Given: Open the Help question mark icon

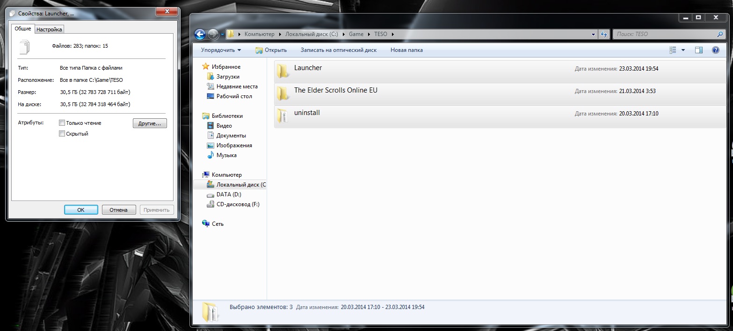Looking at the screenshot, I should pyautogui.click(x=715, y=50).
